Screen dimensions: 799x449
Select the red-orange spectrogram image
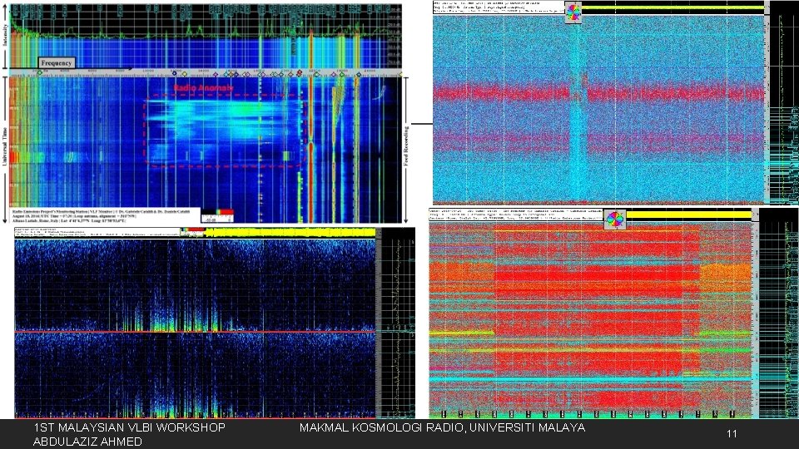coord(613,313)
